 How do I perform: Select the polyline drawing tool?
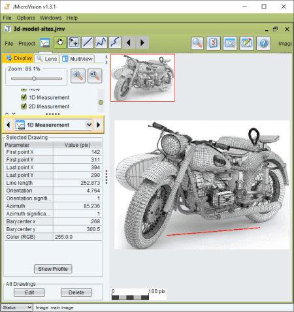tap(101, 42)
